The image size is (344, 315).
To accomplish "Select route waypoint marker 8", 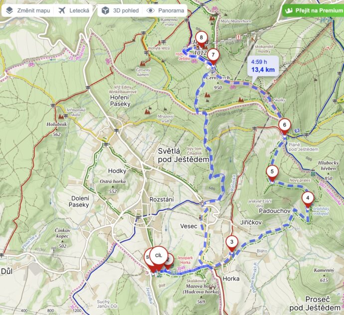I will (201, 38).
